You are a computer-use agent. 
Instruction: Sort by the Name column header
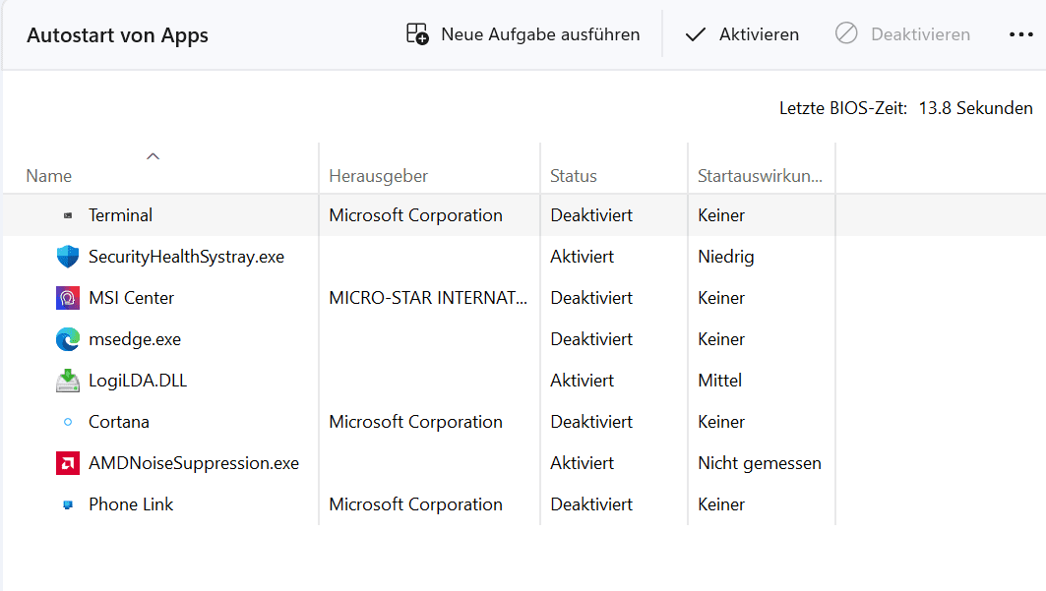(48, 176)
